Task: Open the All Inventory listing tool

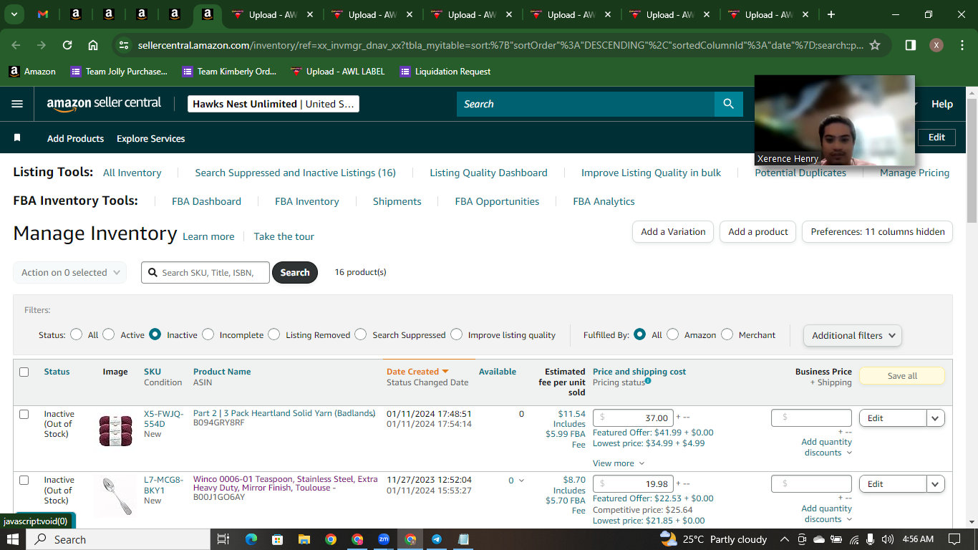Action: coord(132,173)
